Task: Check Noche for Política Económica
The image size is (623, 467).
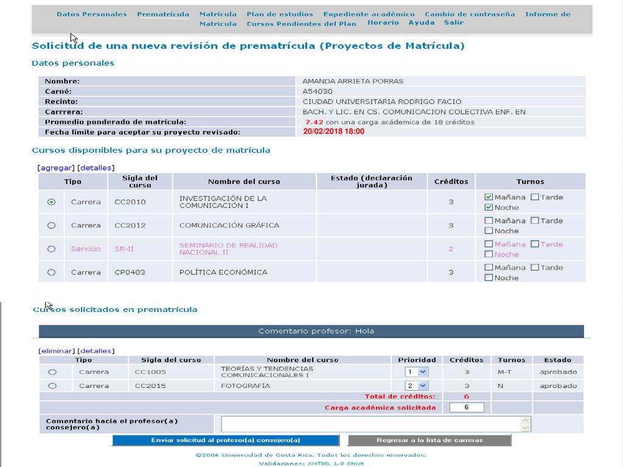Action: pos(489,277)
